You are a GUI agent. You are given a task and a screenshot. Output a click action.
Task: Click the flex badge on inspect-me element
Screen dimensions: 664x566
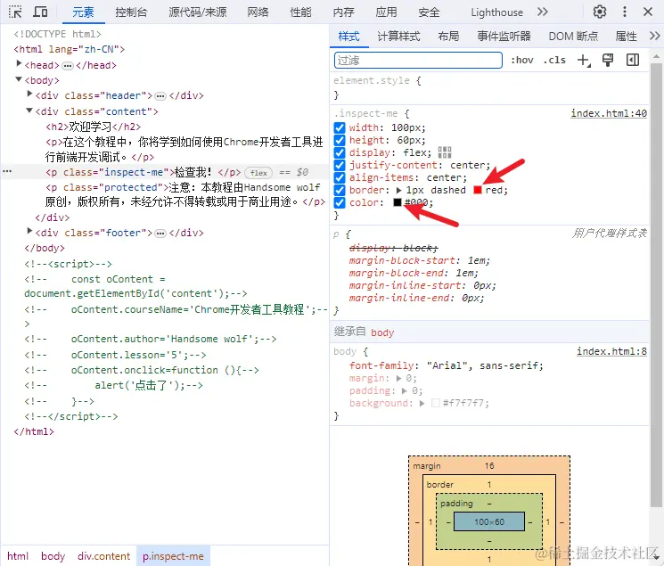coord(258,172)
